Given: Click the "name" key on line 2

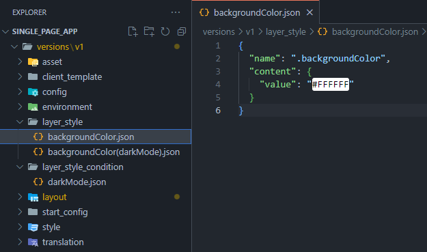Looking at the screenshot, I should pos(264,59).
